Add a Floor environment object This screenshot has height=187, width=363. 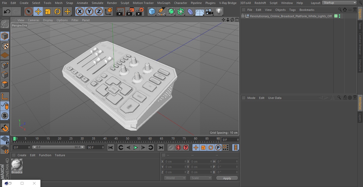tap(200, 11)
